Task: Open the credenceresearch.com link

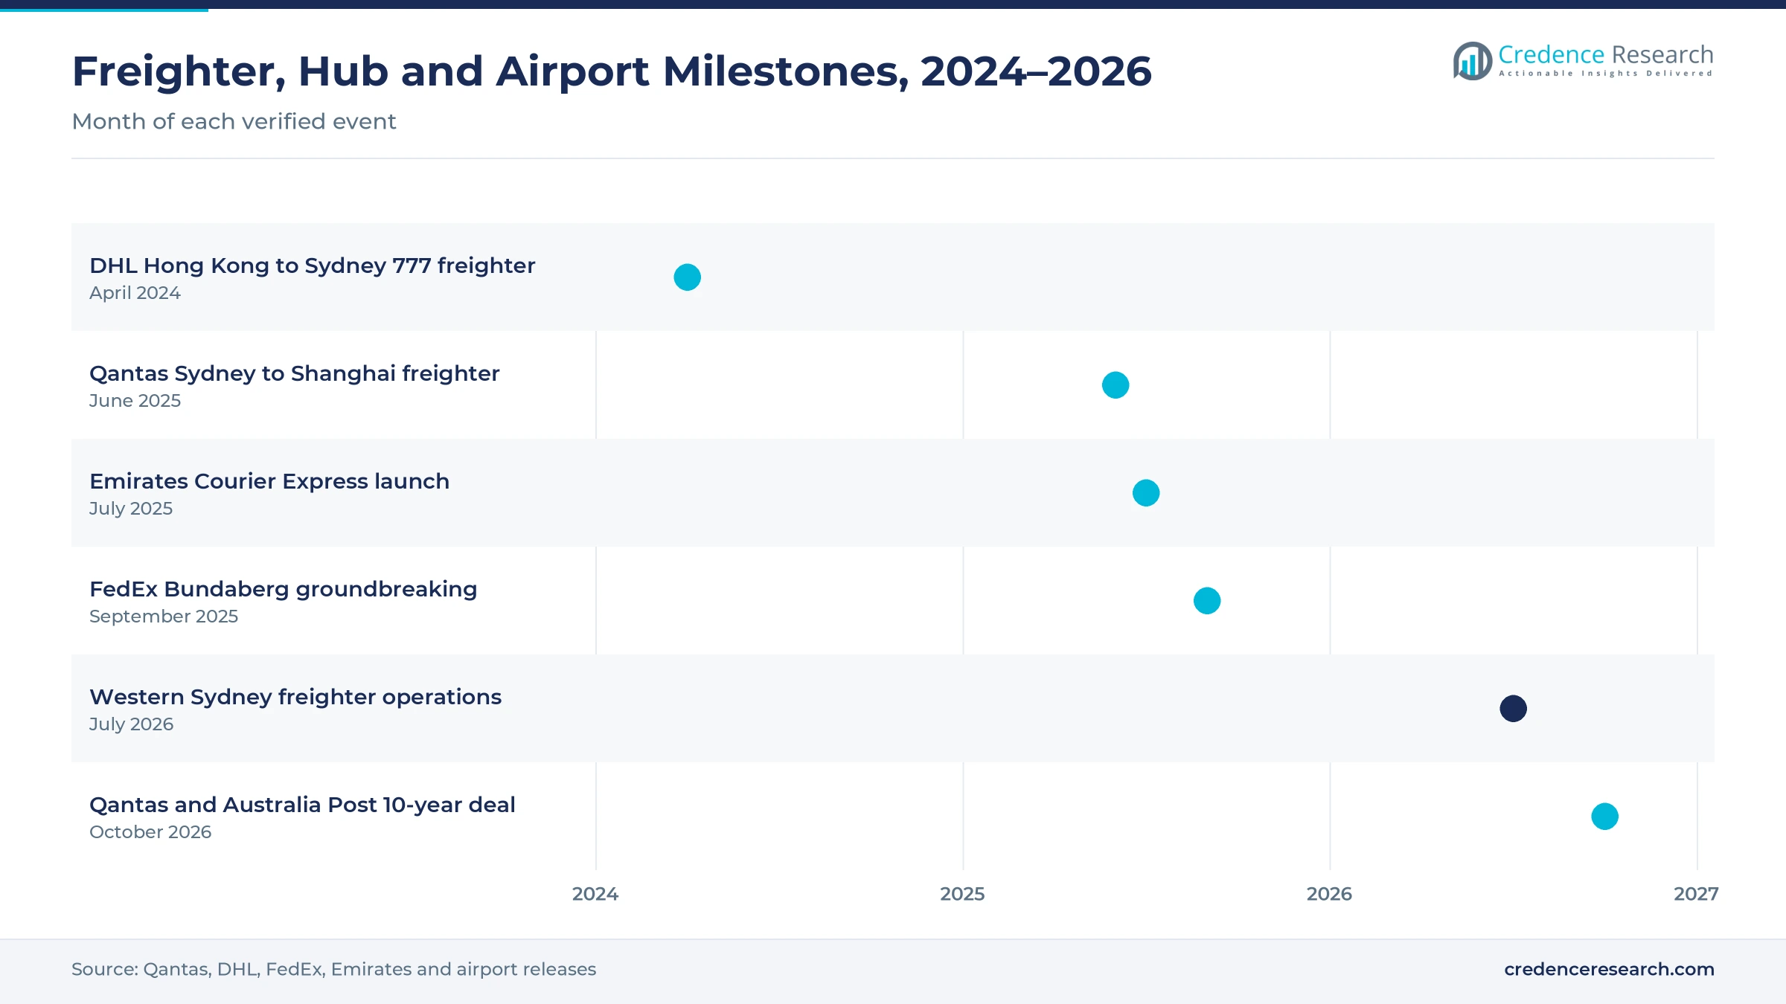Action: tap(1609, 969)
